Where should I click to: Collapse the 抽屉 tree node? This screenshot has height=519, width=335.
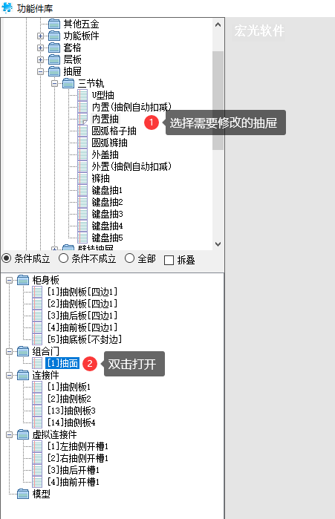click(40, 71)
